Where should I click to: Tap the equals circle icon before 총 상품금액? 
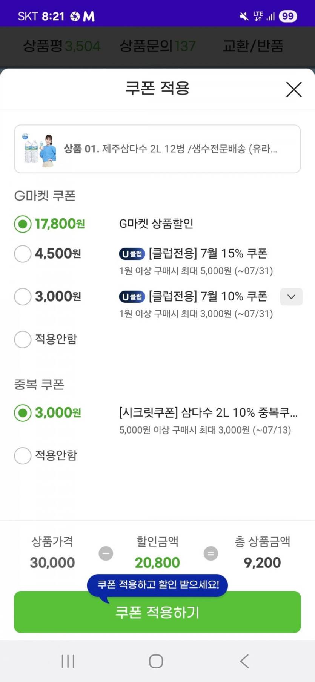(211, 553)
